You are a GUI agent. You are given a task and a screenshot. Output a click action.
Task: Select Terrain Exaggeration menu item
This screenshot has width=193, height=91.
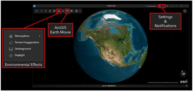click(24, 42)
